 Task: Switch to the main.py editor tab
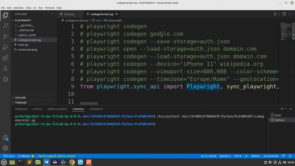[69, 14]
